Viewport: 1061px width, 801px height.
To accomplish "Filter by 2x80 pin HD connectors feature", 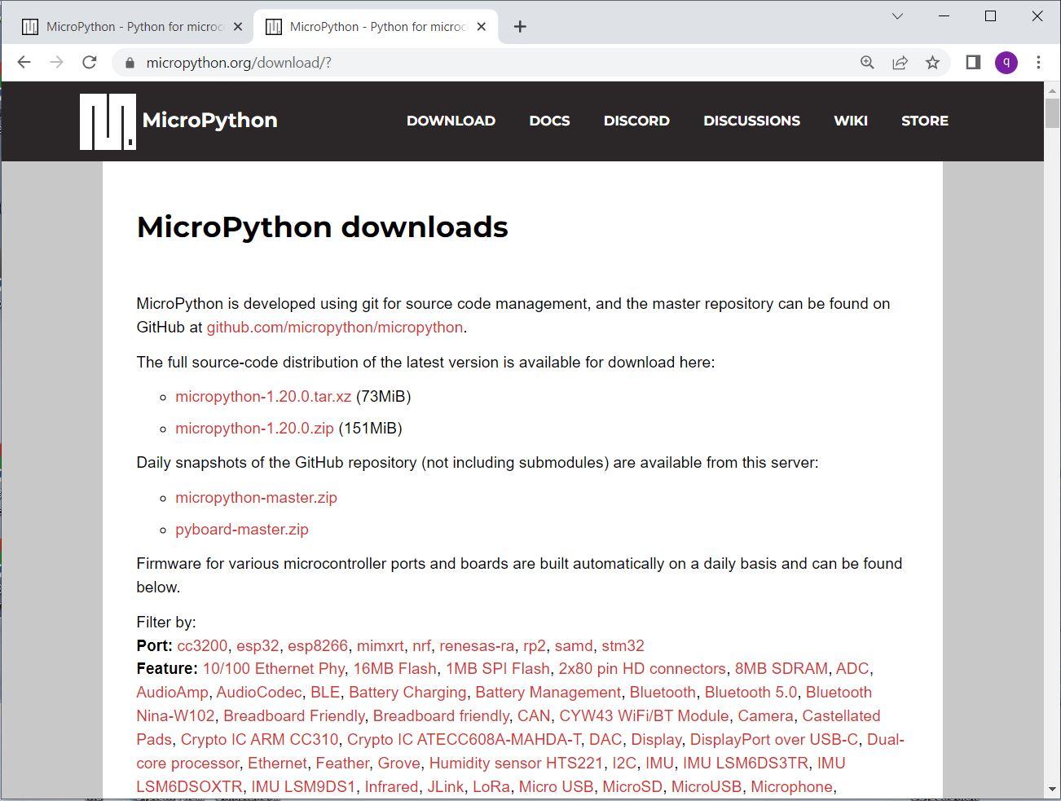I will point(642,669).
